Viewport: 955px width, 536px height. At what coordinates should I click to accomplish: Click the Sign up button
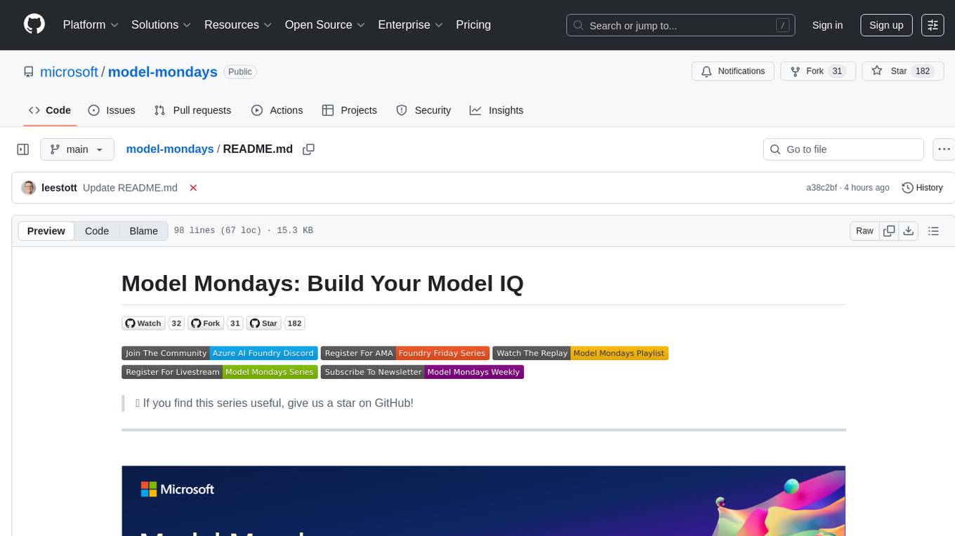click(886, 25)
